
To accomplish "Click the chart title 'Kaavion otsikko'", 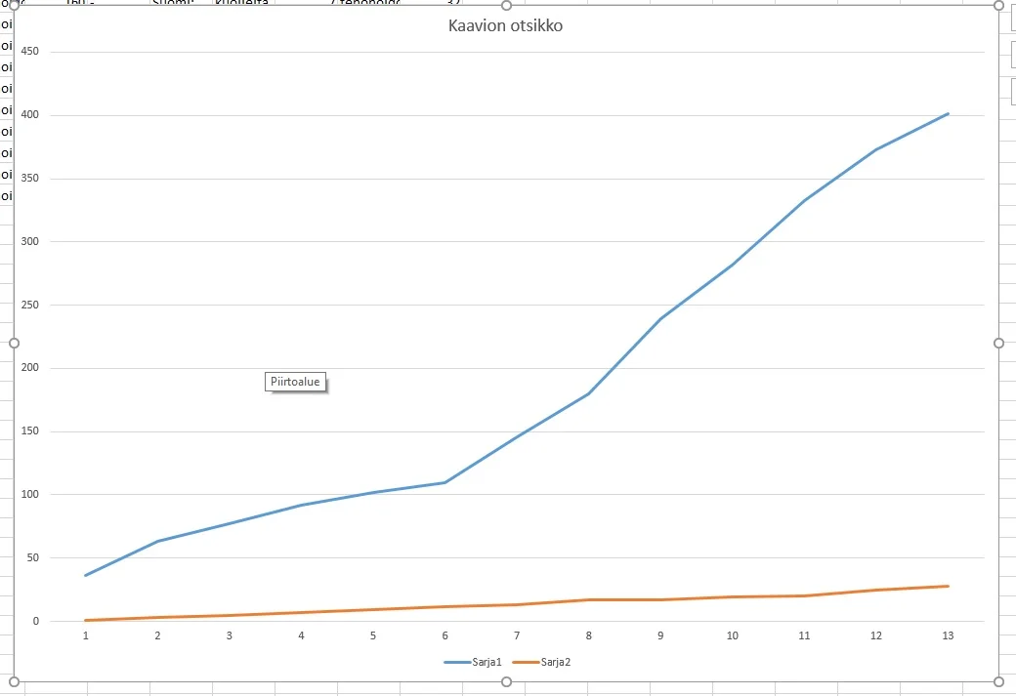I will tap(505, 25).
